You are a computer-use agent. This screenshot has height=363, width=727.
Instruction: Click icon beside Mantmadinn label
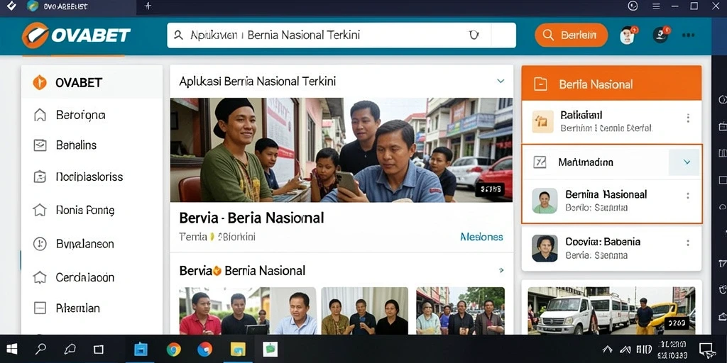point(540,162)
